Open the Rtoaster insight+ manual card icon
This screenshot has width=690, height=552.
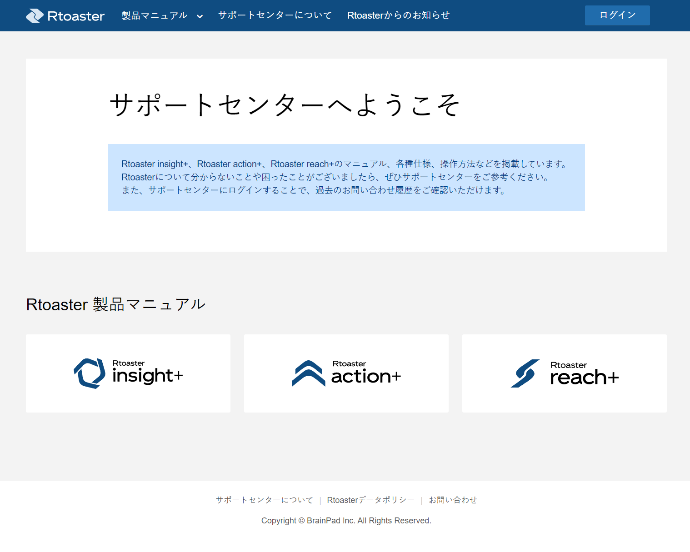coord(90,373)
